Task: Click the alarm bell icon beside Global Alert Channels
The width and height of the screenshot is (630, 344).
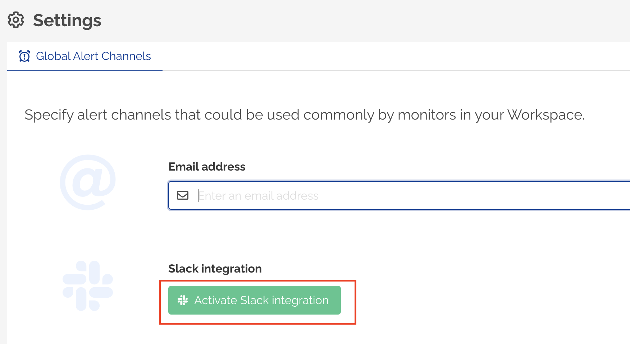Action: click(x=24, y=56)
